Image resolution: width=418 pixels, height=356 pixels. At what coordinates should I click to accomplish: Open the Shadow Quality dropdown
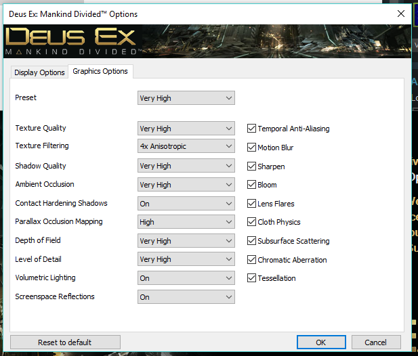(186, 166)
